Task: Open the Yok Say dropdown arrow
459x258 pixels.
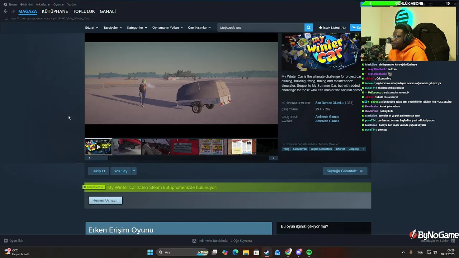Action: 134,171
